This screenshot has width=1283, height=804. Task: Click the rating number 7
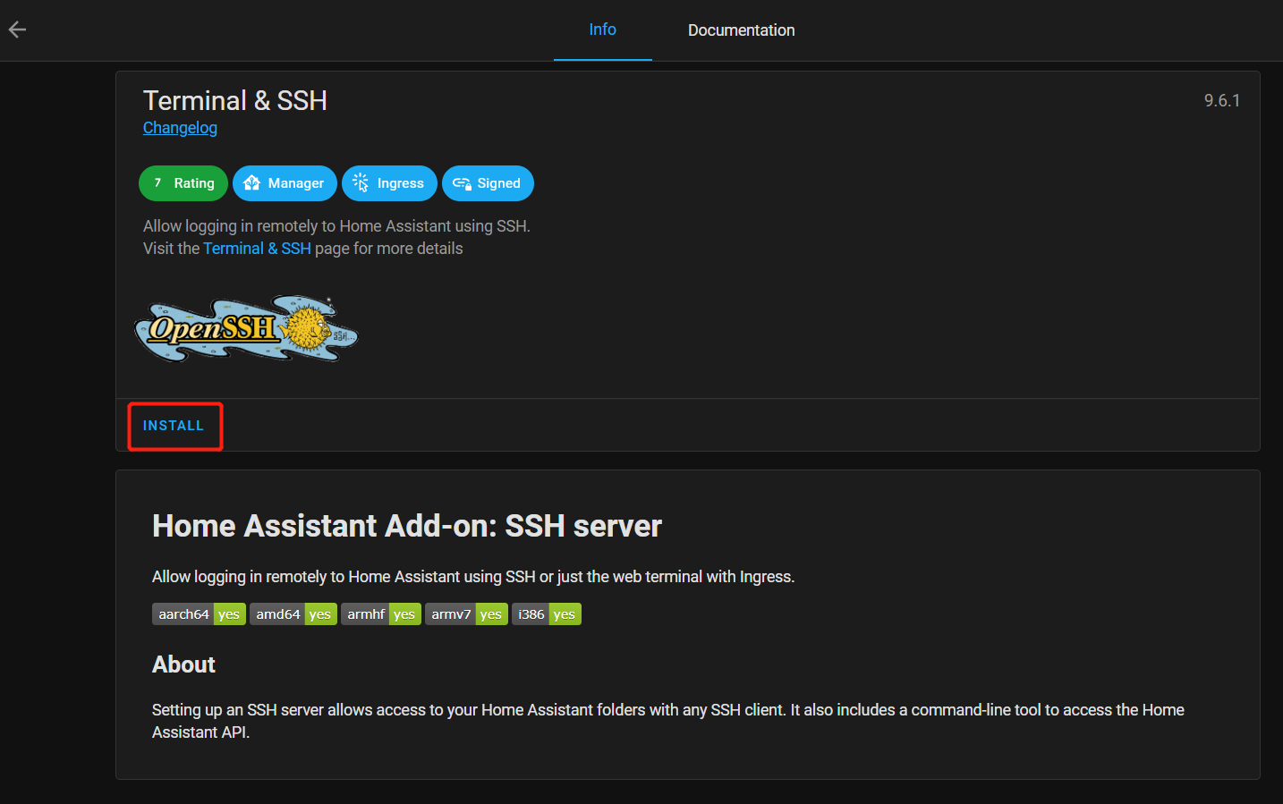(x=157, y=183)
